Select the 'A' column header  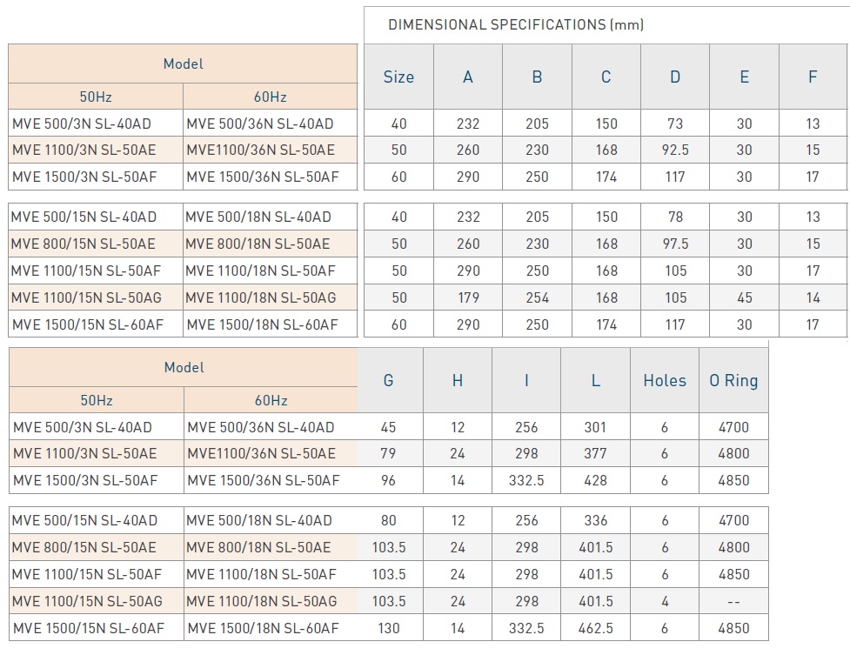468,77
